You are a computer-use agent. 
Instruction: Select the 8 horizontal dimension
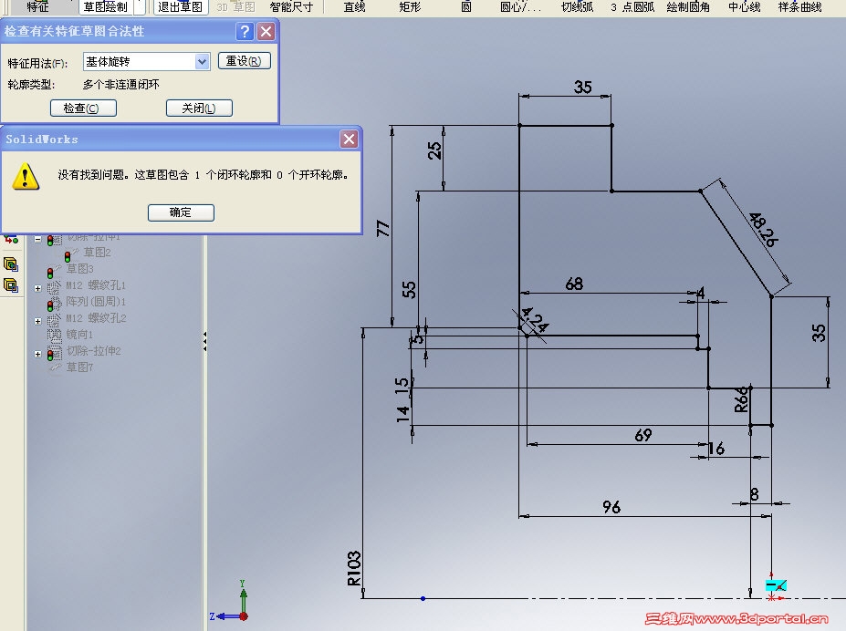click(x=754, y=493)
